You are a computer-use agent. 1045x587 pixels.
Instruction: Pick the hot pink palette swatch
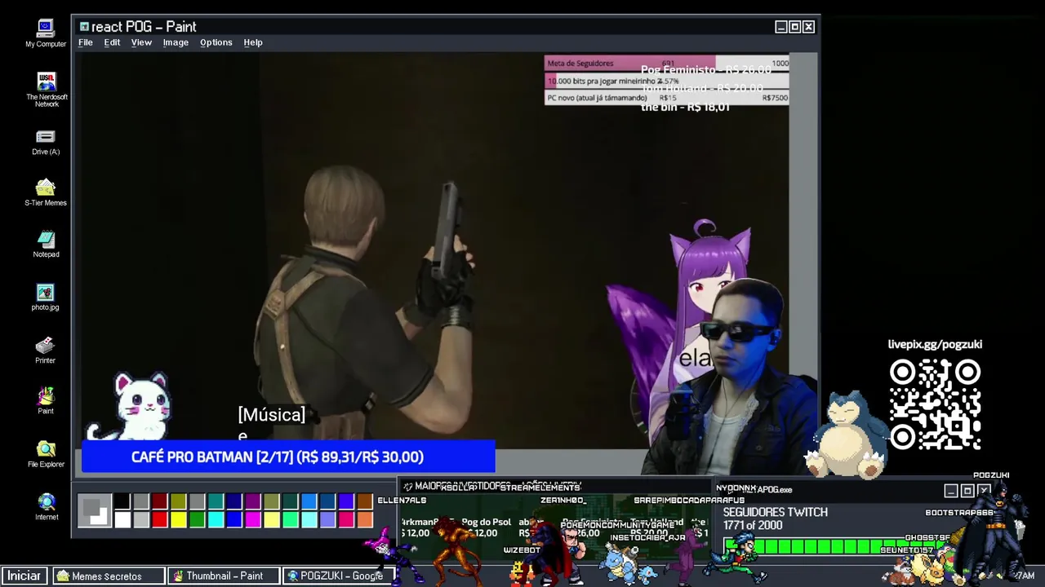(x=346, y=519)
